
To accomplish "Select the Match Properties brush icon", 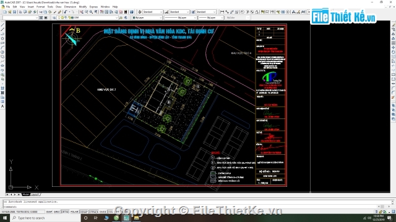I will pos(59,12).
